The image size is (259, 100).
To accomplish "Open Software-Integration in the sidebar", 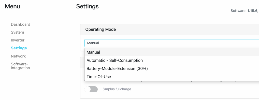I will [x=20, y=66].
